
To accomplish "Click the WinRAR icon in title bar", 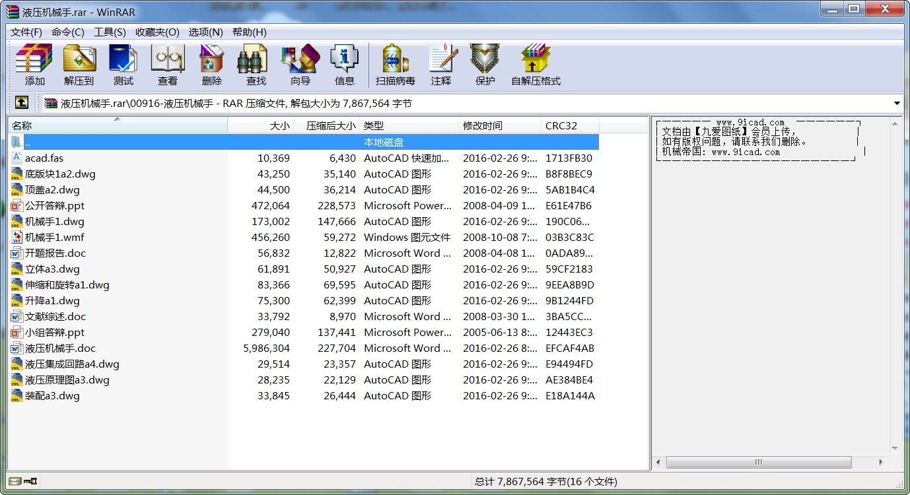I will pyautogui.click(x=13, y=11).
